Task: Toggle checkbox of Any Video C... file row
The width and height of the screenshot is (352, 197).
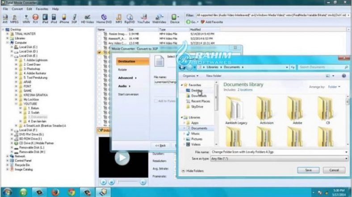Action: pyautogui.click(x=99, y=43)
